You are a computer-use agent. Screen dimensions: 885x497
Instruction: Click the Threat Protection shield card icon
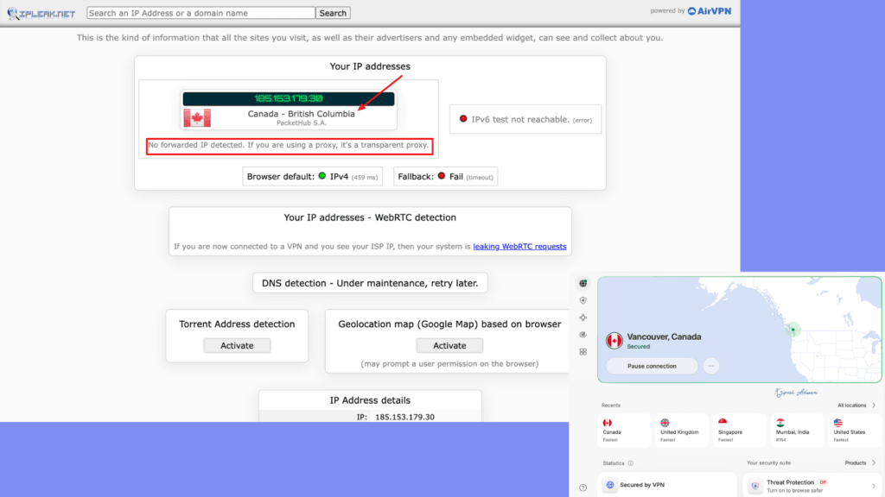tap(755, 485)
